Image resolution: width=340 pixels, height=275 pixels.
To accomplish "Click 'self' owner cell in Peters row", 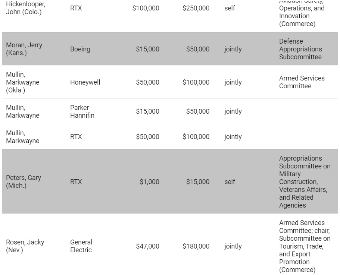I will (230, 182).
